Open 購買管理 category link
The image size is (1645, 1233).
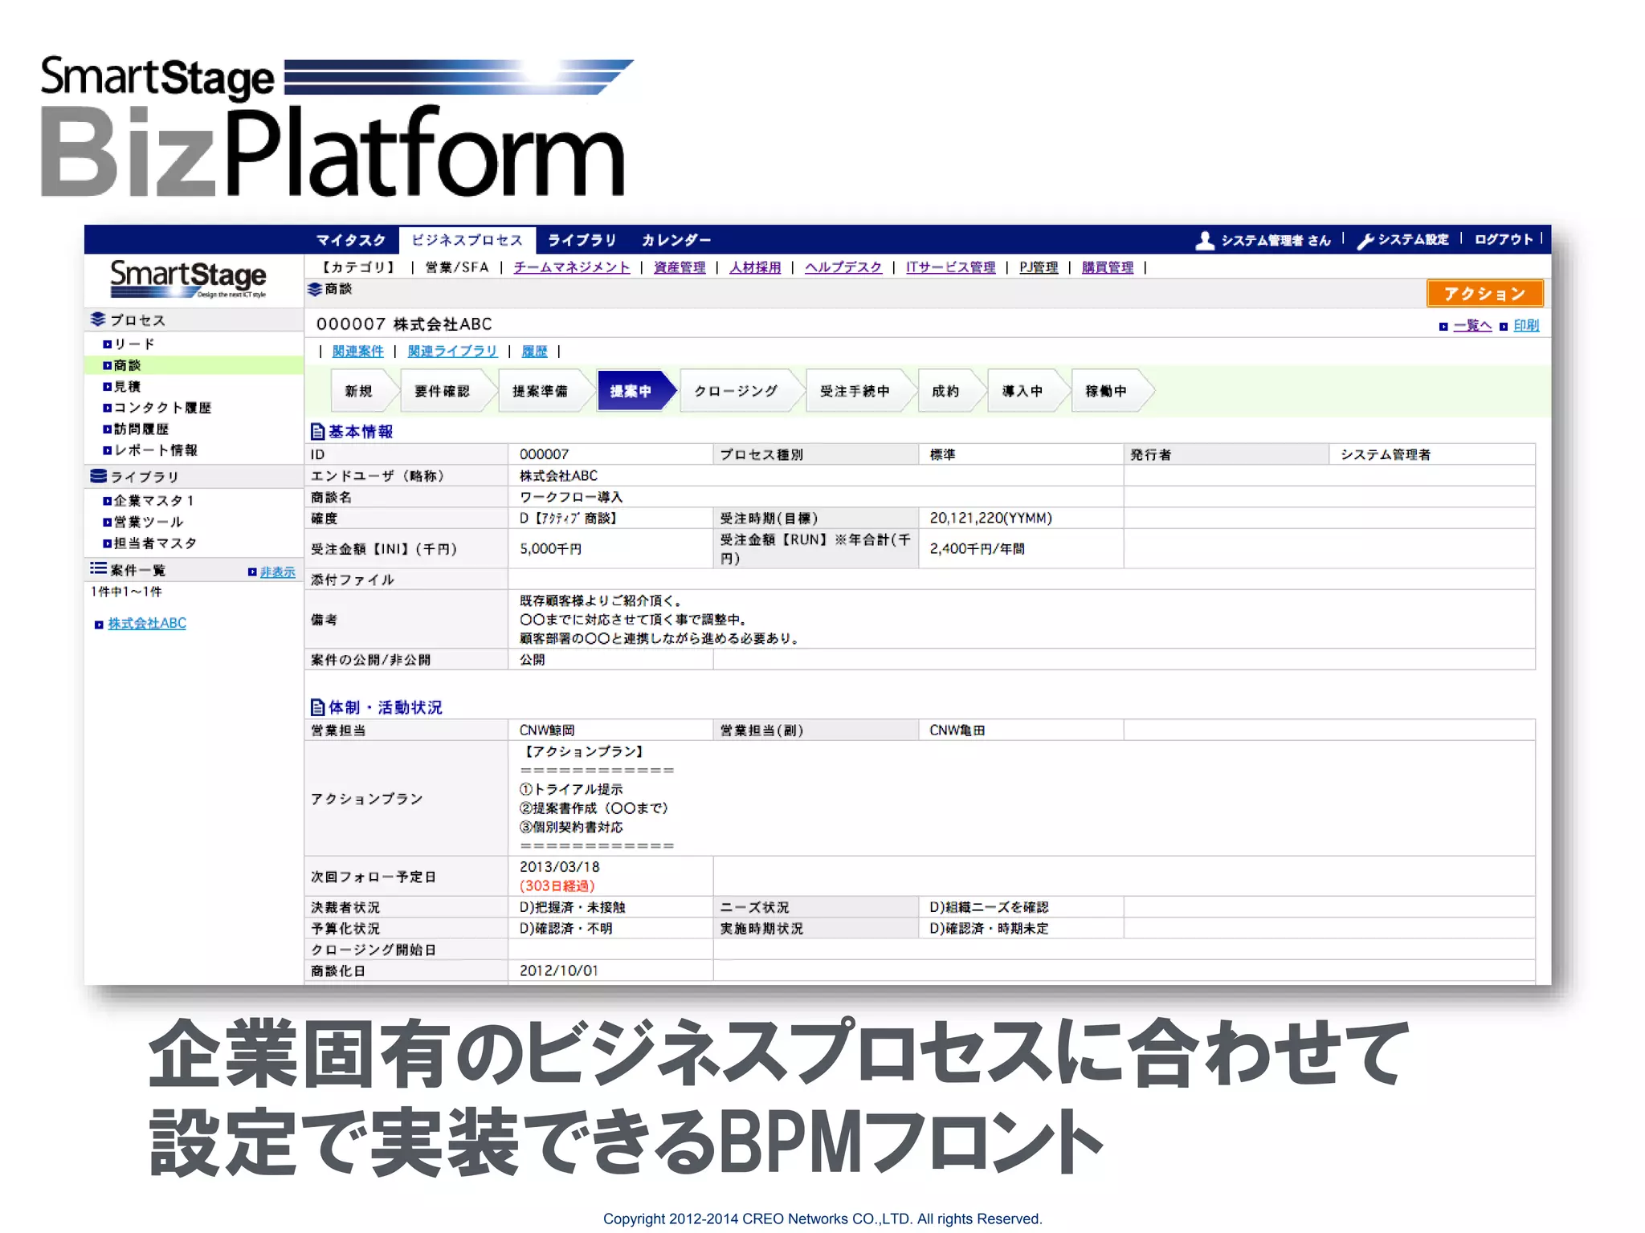point(1107,267)
